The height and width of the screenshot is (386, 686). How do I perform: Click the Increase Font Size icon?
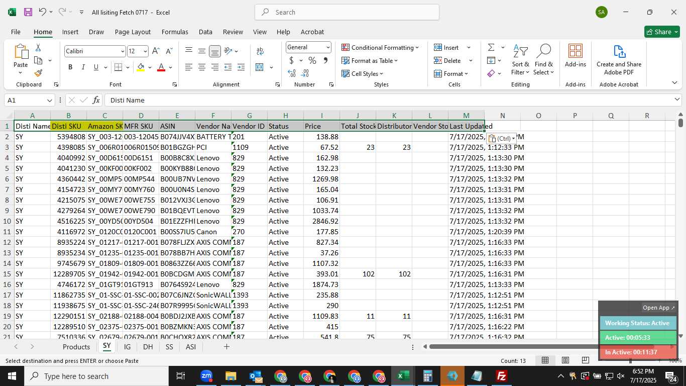(156, 51)
